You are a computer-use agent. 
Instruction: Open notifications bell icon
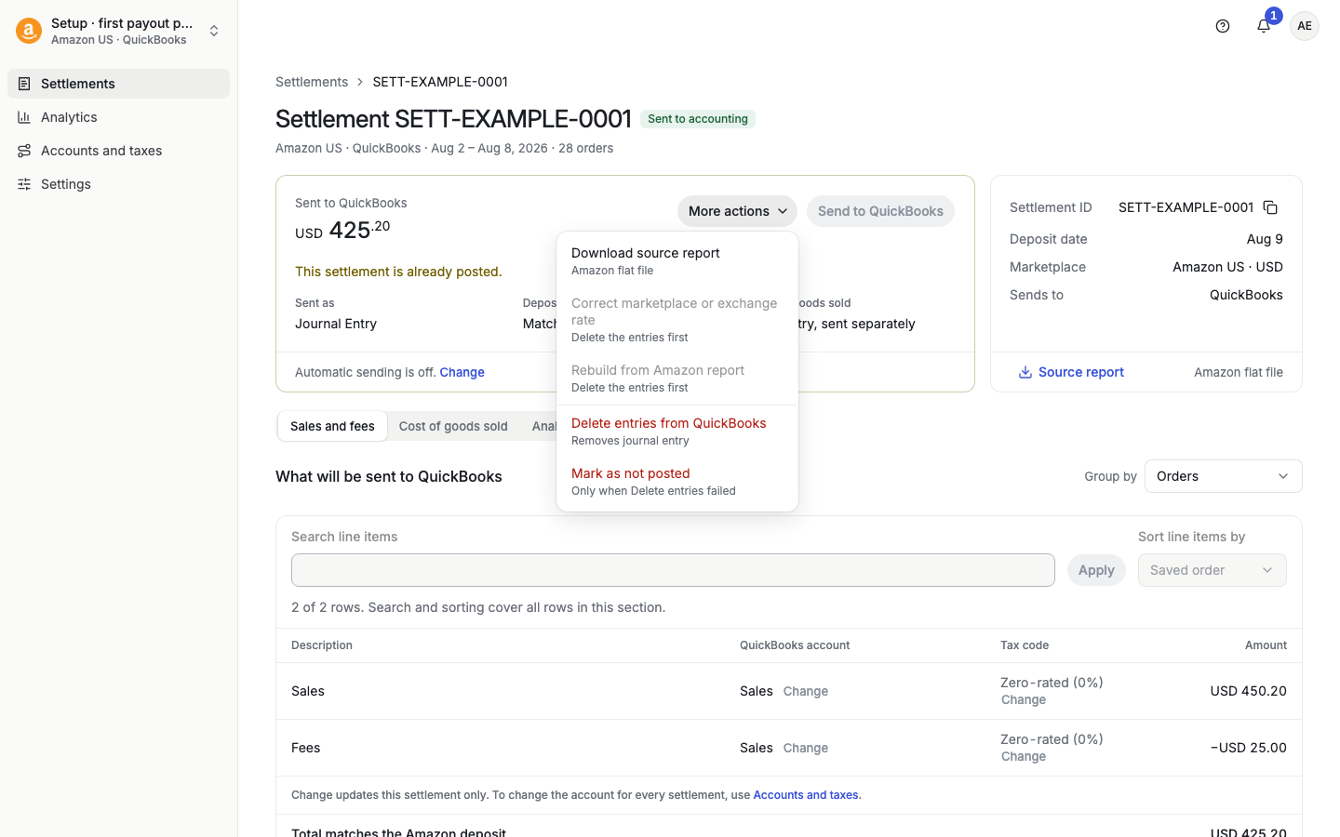1264,26
